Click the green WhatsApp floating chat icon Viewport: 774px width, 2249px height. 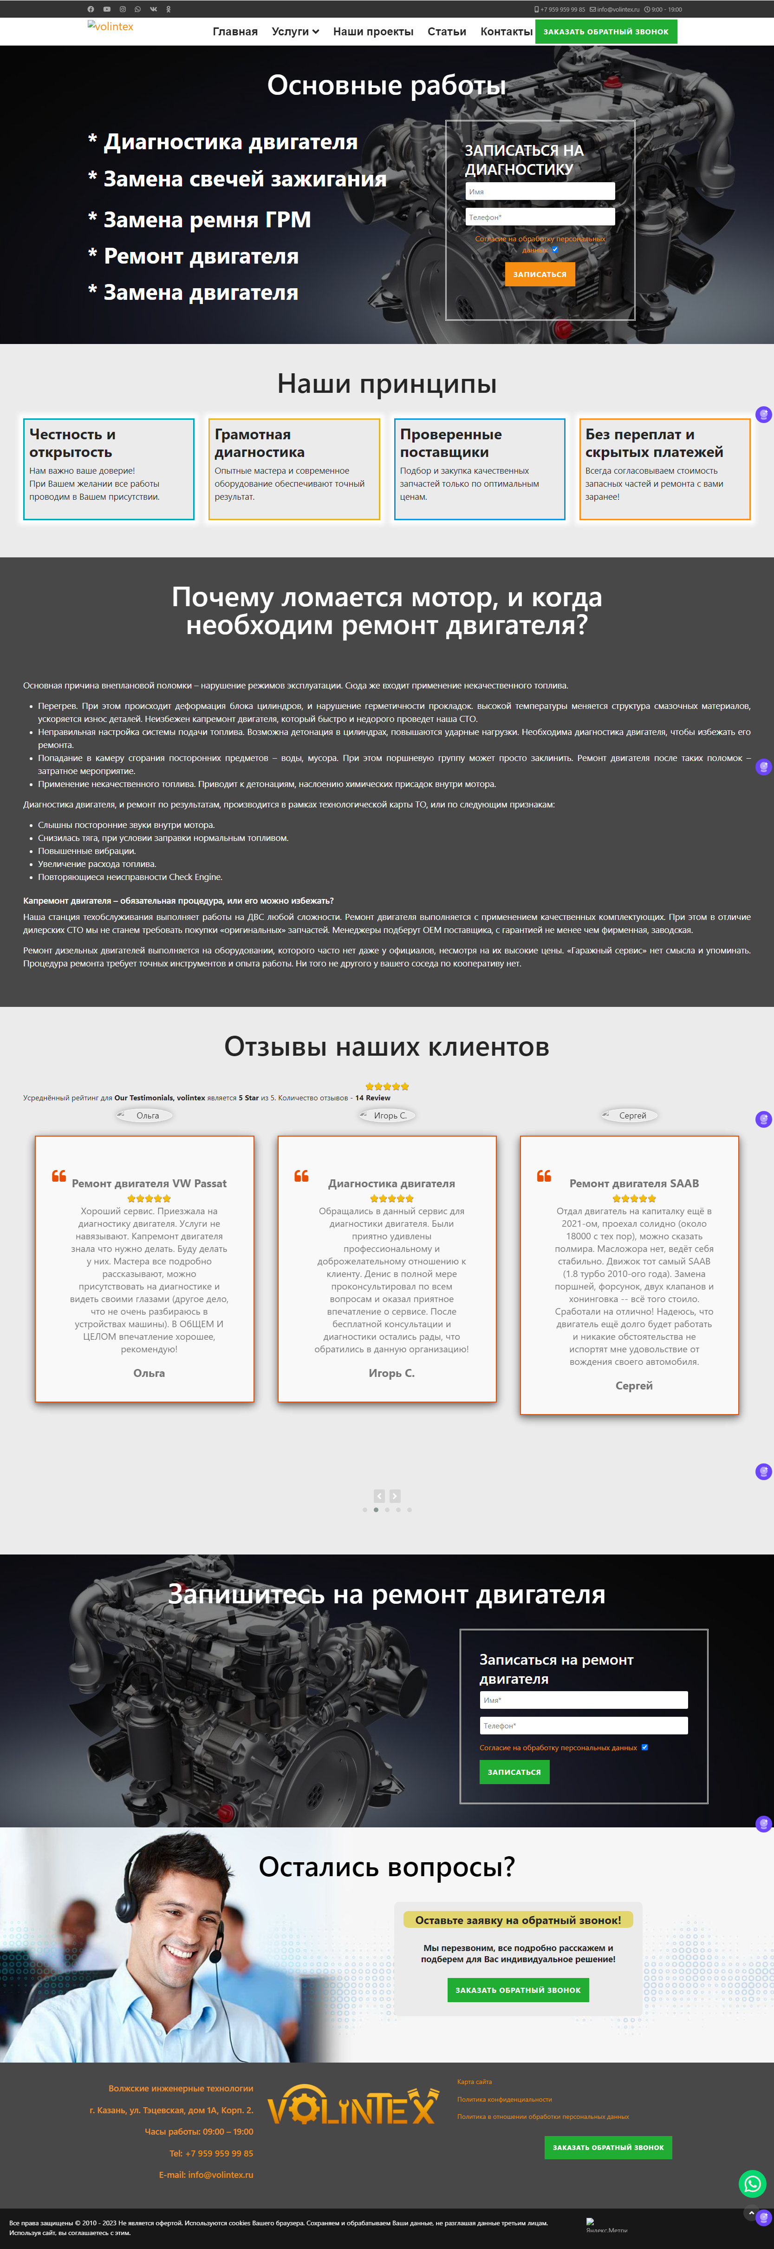751,2183
